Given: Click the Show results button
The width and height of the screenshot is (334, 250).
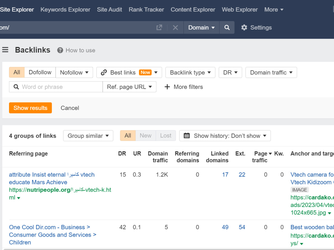Looking at the screenshot, I should point(30,108).
